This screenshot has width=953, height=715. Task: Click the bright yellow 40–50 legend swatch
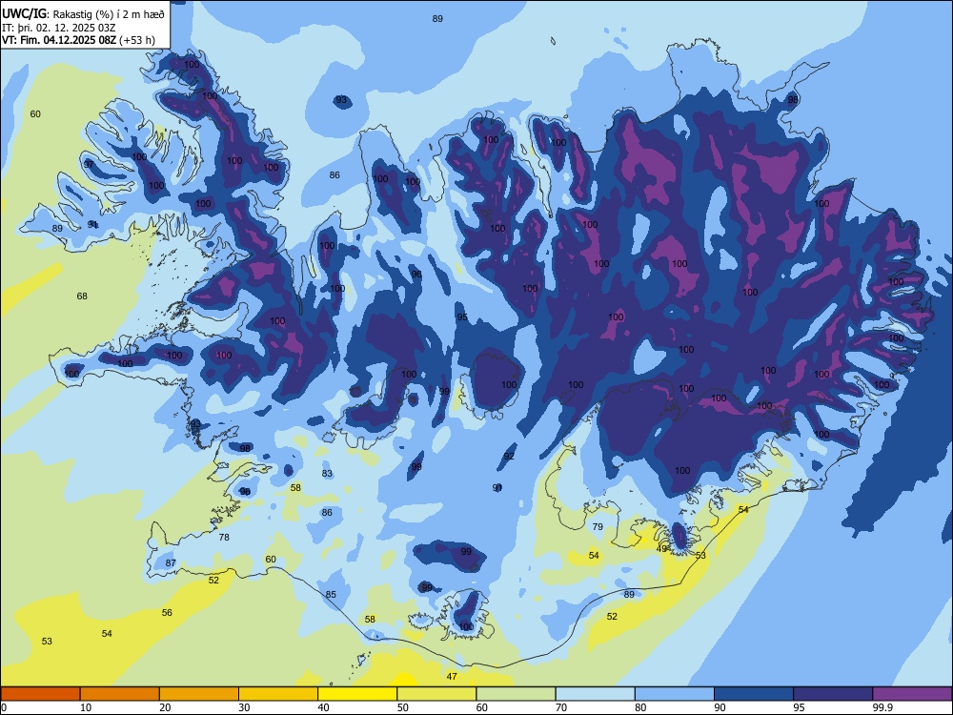[x=357, y=694]
